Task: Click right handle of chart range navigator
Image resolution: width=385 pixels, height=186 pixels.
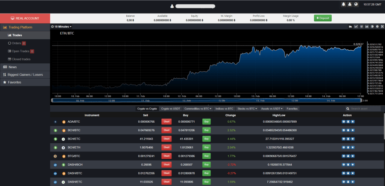Action: (x=361, y=100)
